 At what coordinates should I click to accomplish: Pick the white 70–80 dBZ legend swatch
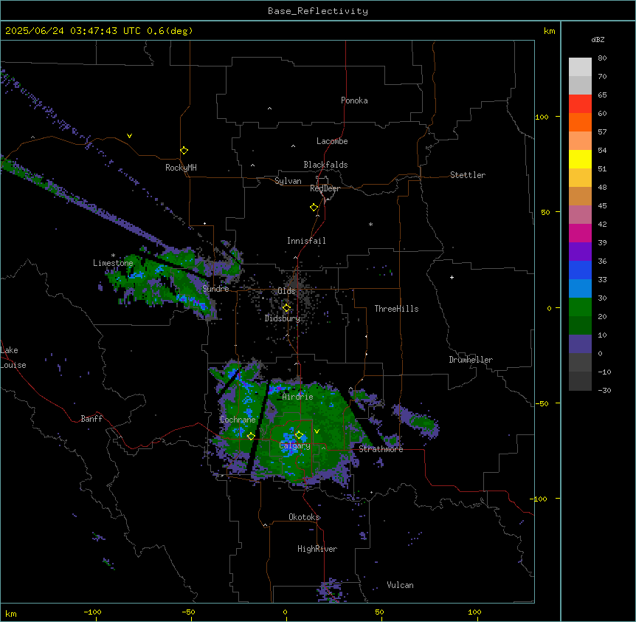(x=580, y=67)
